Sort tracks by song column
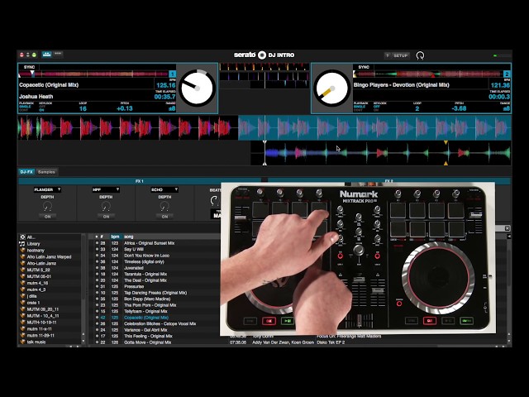Image resolution: width=529 pixels, height=397 pixels. (129, 237)
